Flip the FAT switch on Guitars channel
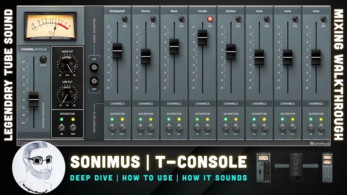This screenshot has height=195, width=347. 236,127
